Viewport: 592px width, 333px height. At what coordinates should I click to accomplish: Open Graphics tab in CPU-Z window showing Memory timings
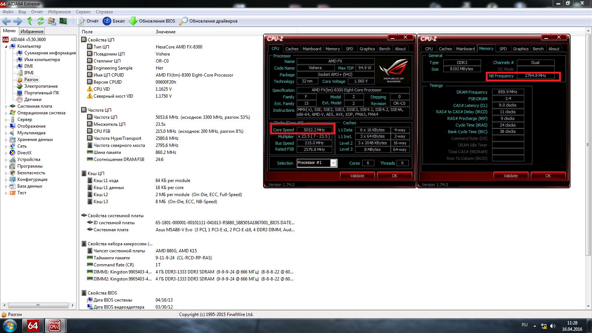coord(521,49)
